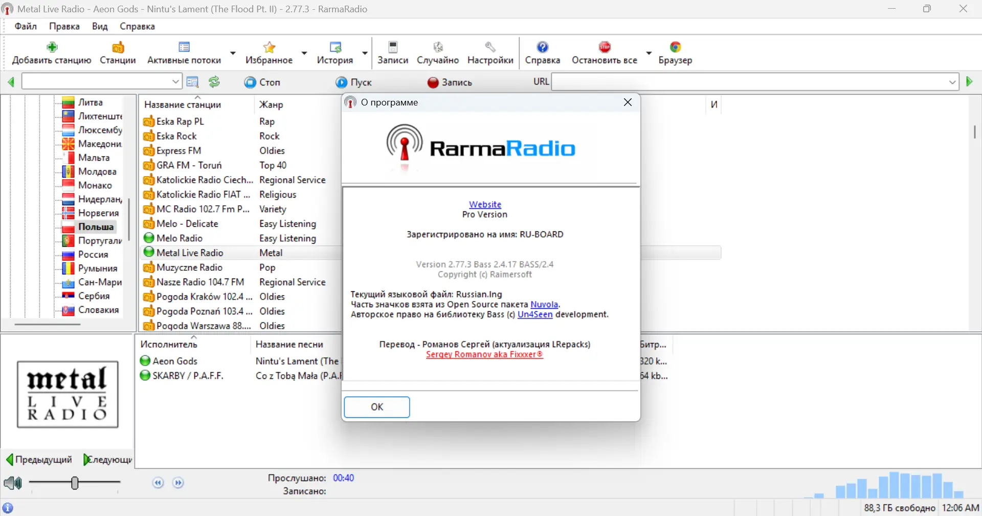Click the volume speaker icon
The height and width of the screenshot is (516, 982).
point(12,482)
